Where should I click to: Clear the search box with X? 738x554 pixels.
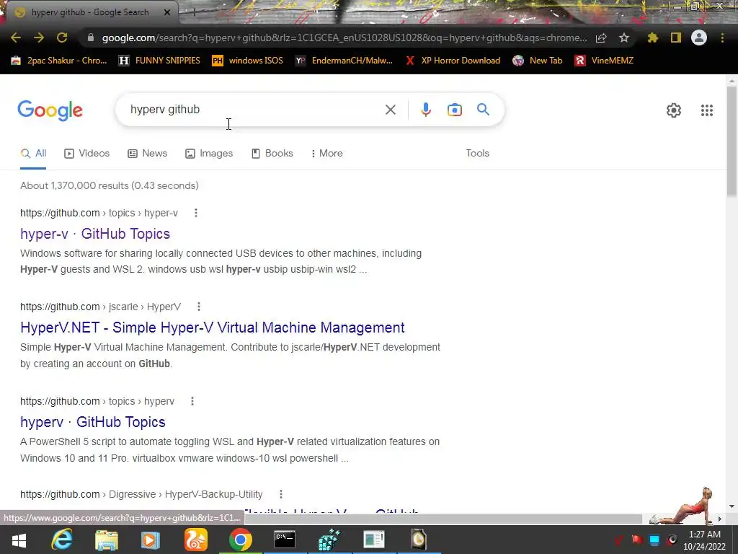pyautogui.click(x=390, y=110)
